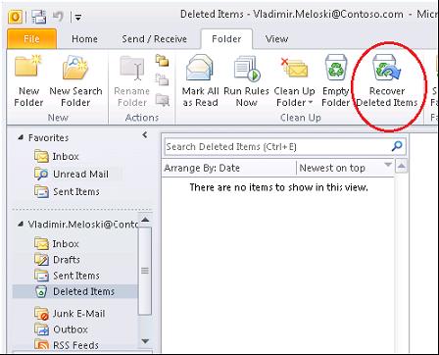Screen dimensions: 439x355
Task: Collapse the Favorites group
Action: pyautogui.click(x=21, y=137)
